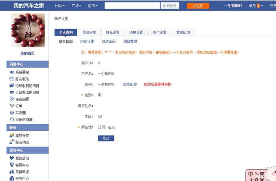
Task: Click the 修改 button
Action: (x=106, y=138)
